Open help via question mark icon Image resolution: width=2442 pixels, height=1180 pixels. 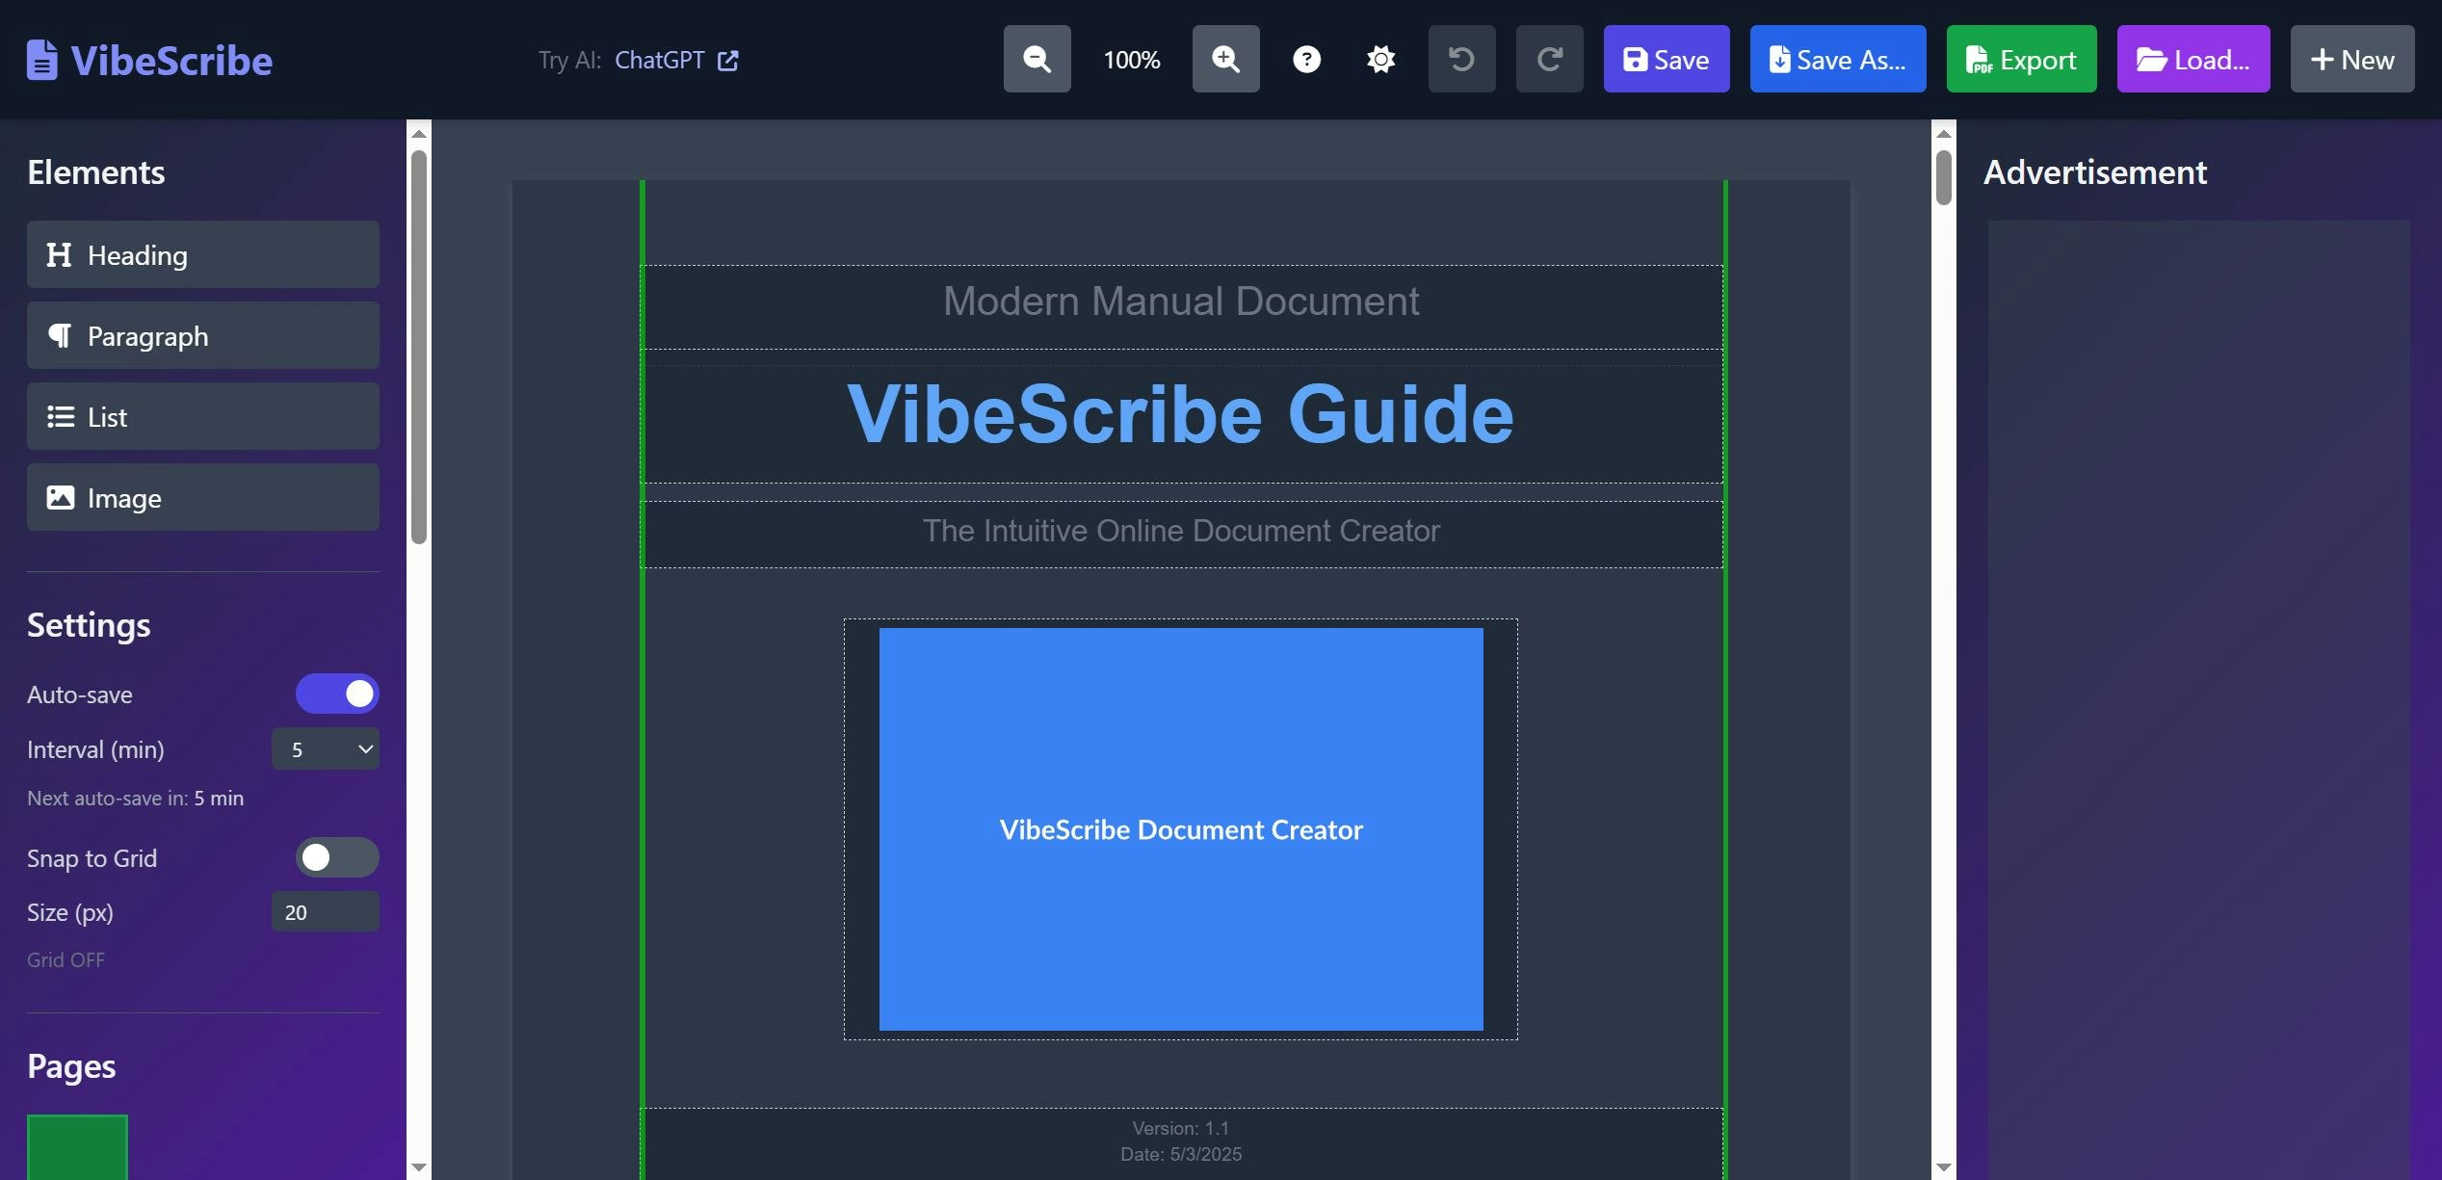coord(1306,60)
